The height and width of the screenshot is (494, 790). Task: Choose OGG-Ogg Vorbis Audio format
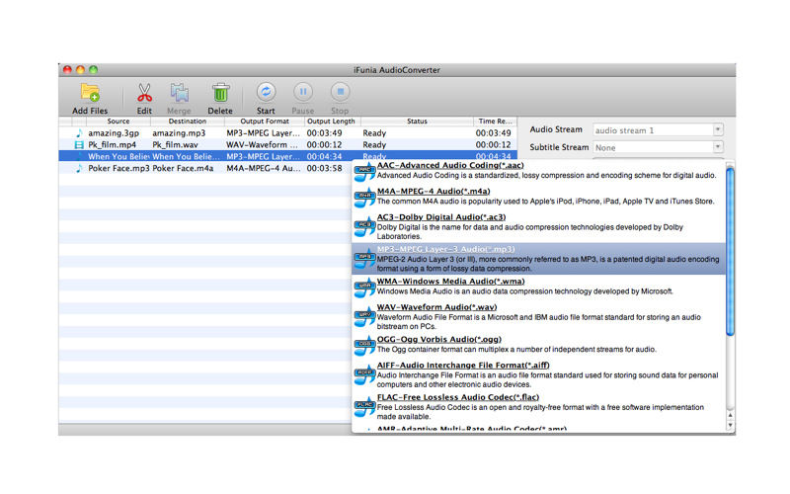tap(438, 339)
